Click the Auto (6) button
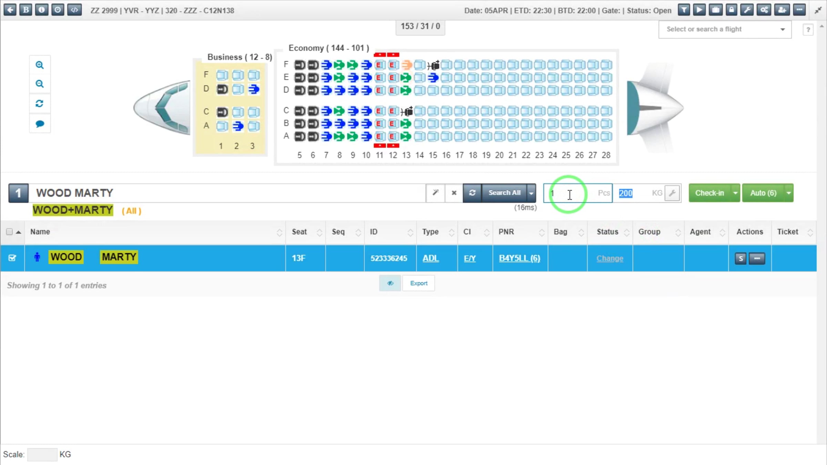Image resolution: width=827 pixels, height=465 pixels. (x=763, y=193)
